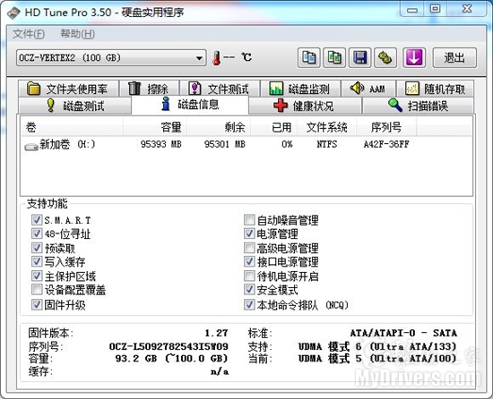Click the UDMA 模式 5 current value
This screenshot has height=399, width=493.
(377, 358)
